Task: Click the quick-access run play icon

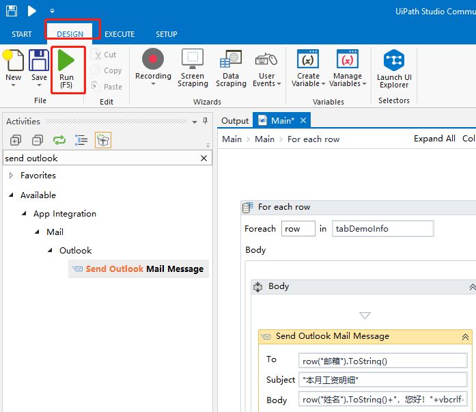Action: [31, 11]
